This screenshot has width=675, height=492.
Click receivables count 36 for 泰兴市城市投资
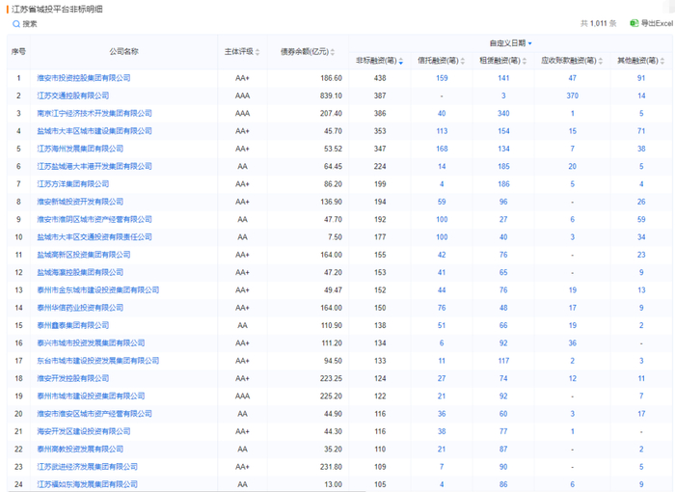[x=572, y=342]
